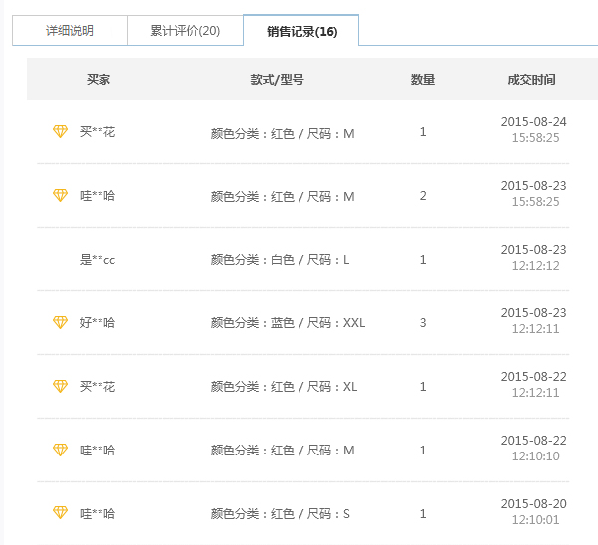598x545 pixels.
Task: Click the 白色 / L style entry
Action: (281, 260)
